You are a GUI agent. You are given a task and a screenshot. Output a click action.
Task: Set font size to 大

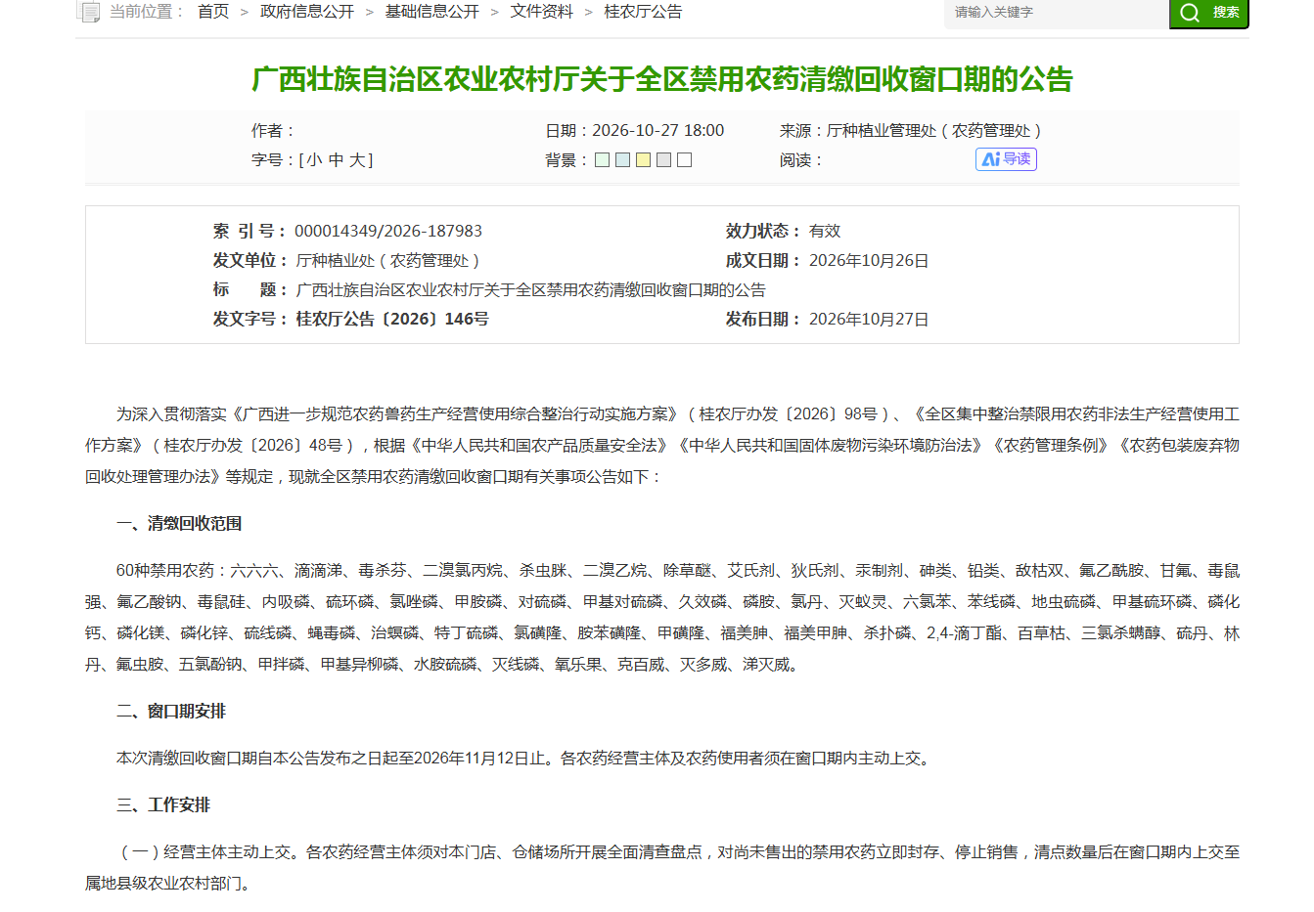359,160
